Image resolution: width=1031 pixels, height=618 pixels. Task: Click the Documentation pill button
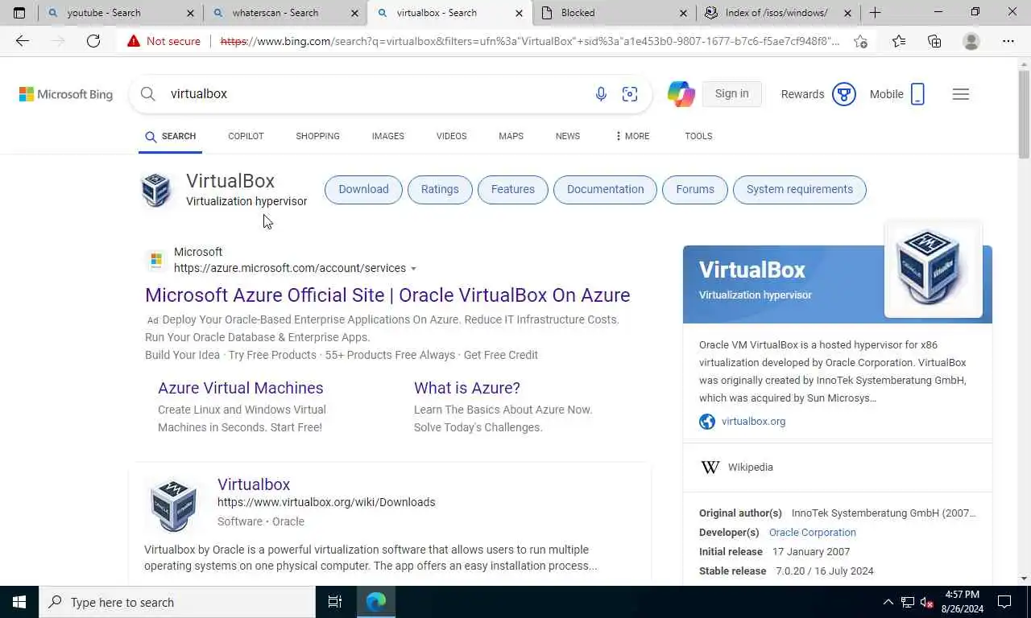(x=606, y=190)
